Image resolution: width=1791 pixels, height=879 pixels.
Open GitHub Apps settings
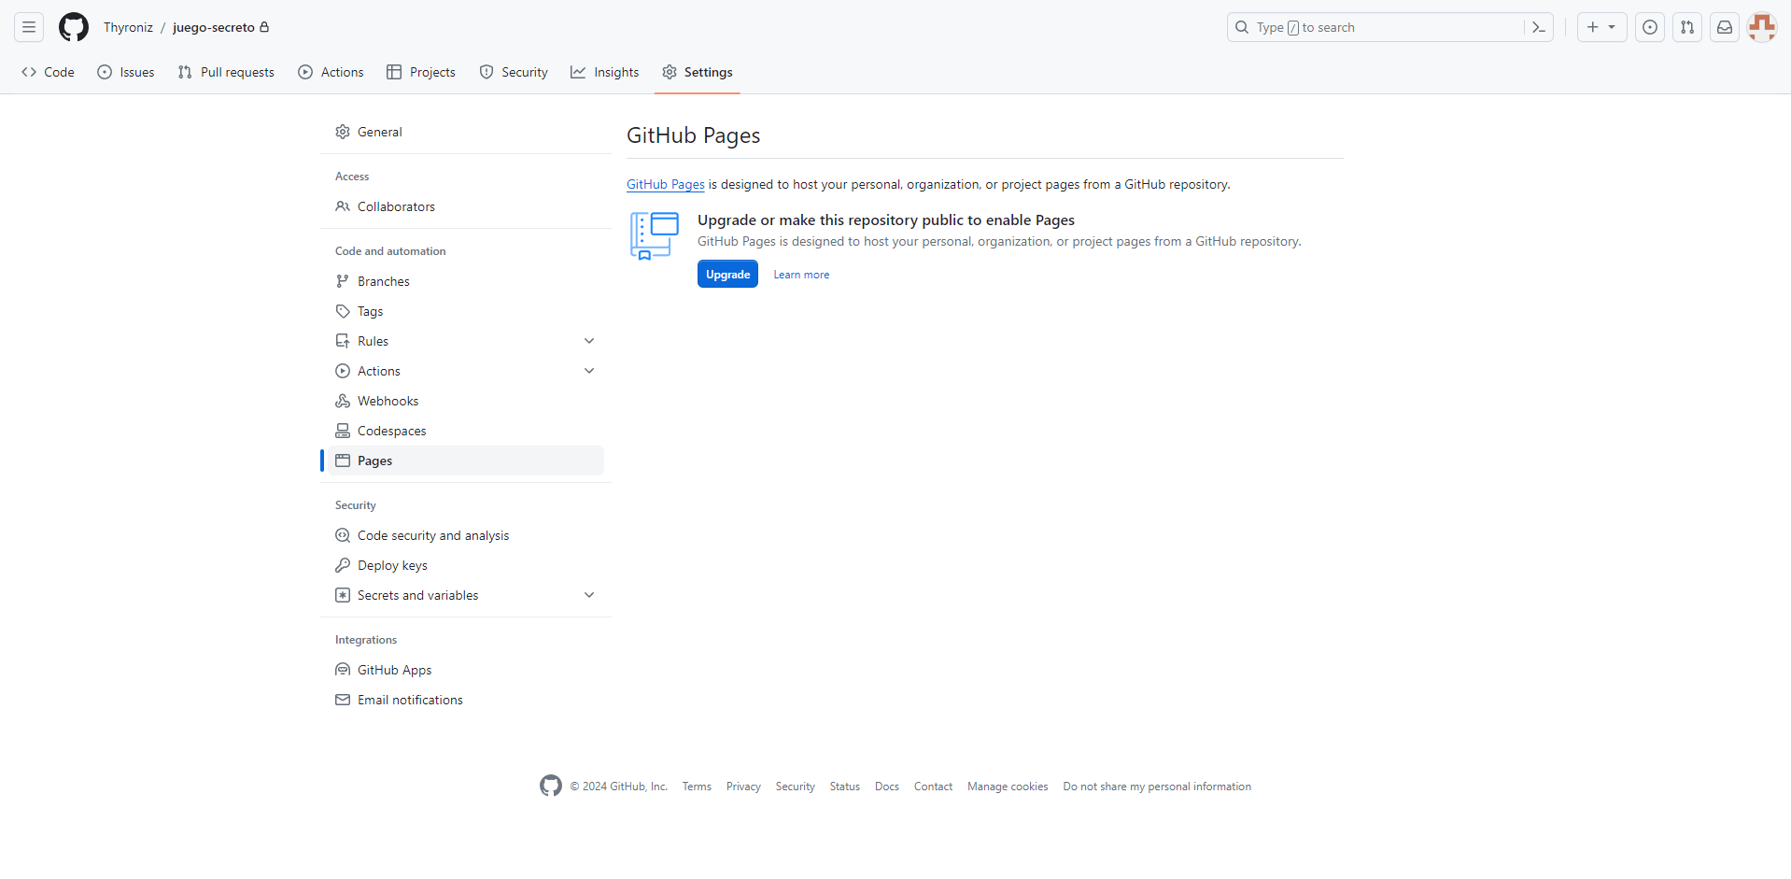tap(466, 670)
